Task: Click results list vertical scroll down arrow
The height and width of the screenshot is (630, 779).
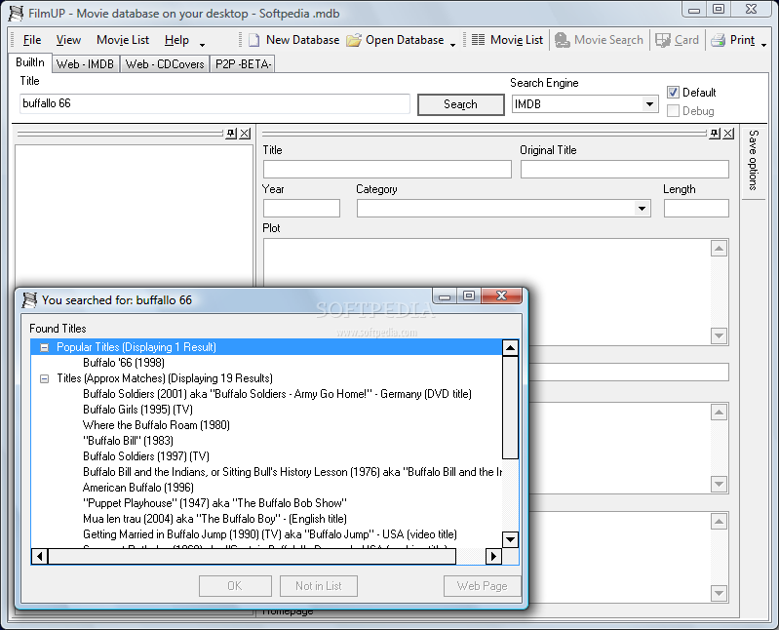Action: [510, 539]
